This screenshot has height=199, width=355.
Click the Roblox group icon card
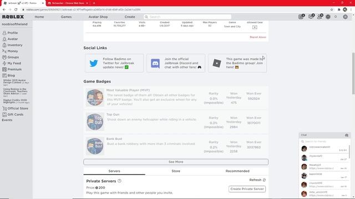click(237, 63)
